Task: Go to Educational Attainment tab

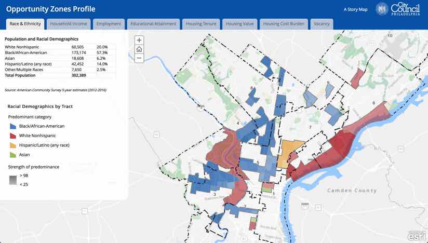Action: tap(153, 24)
